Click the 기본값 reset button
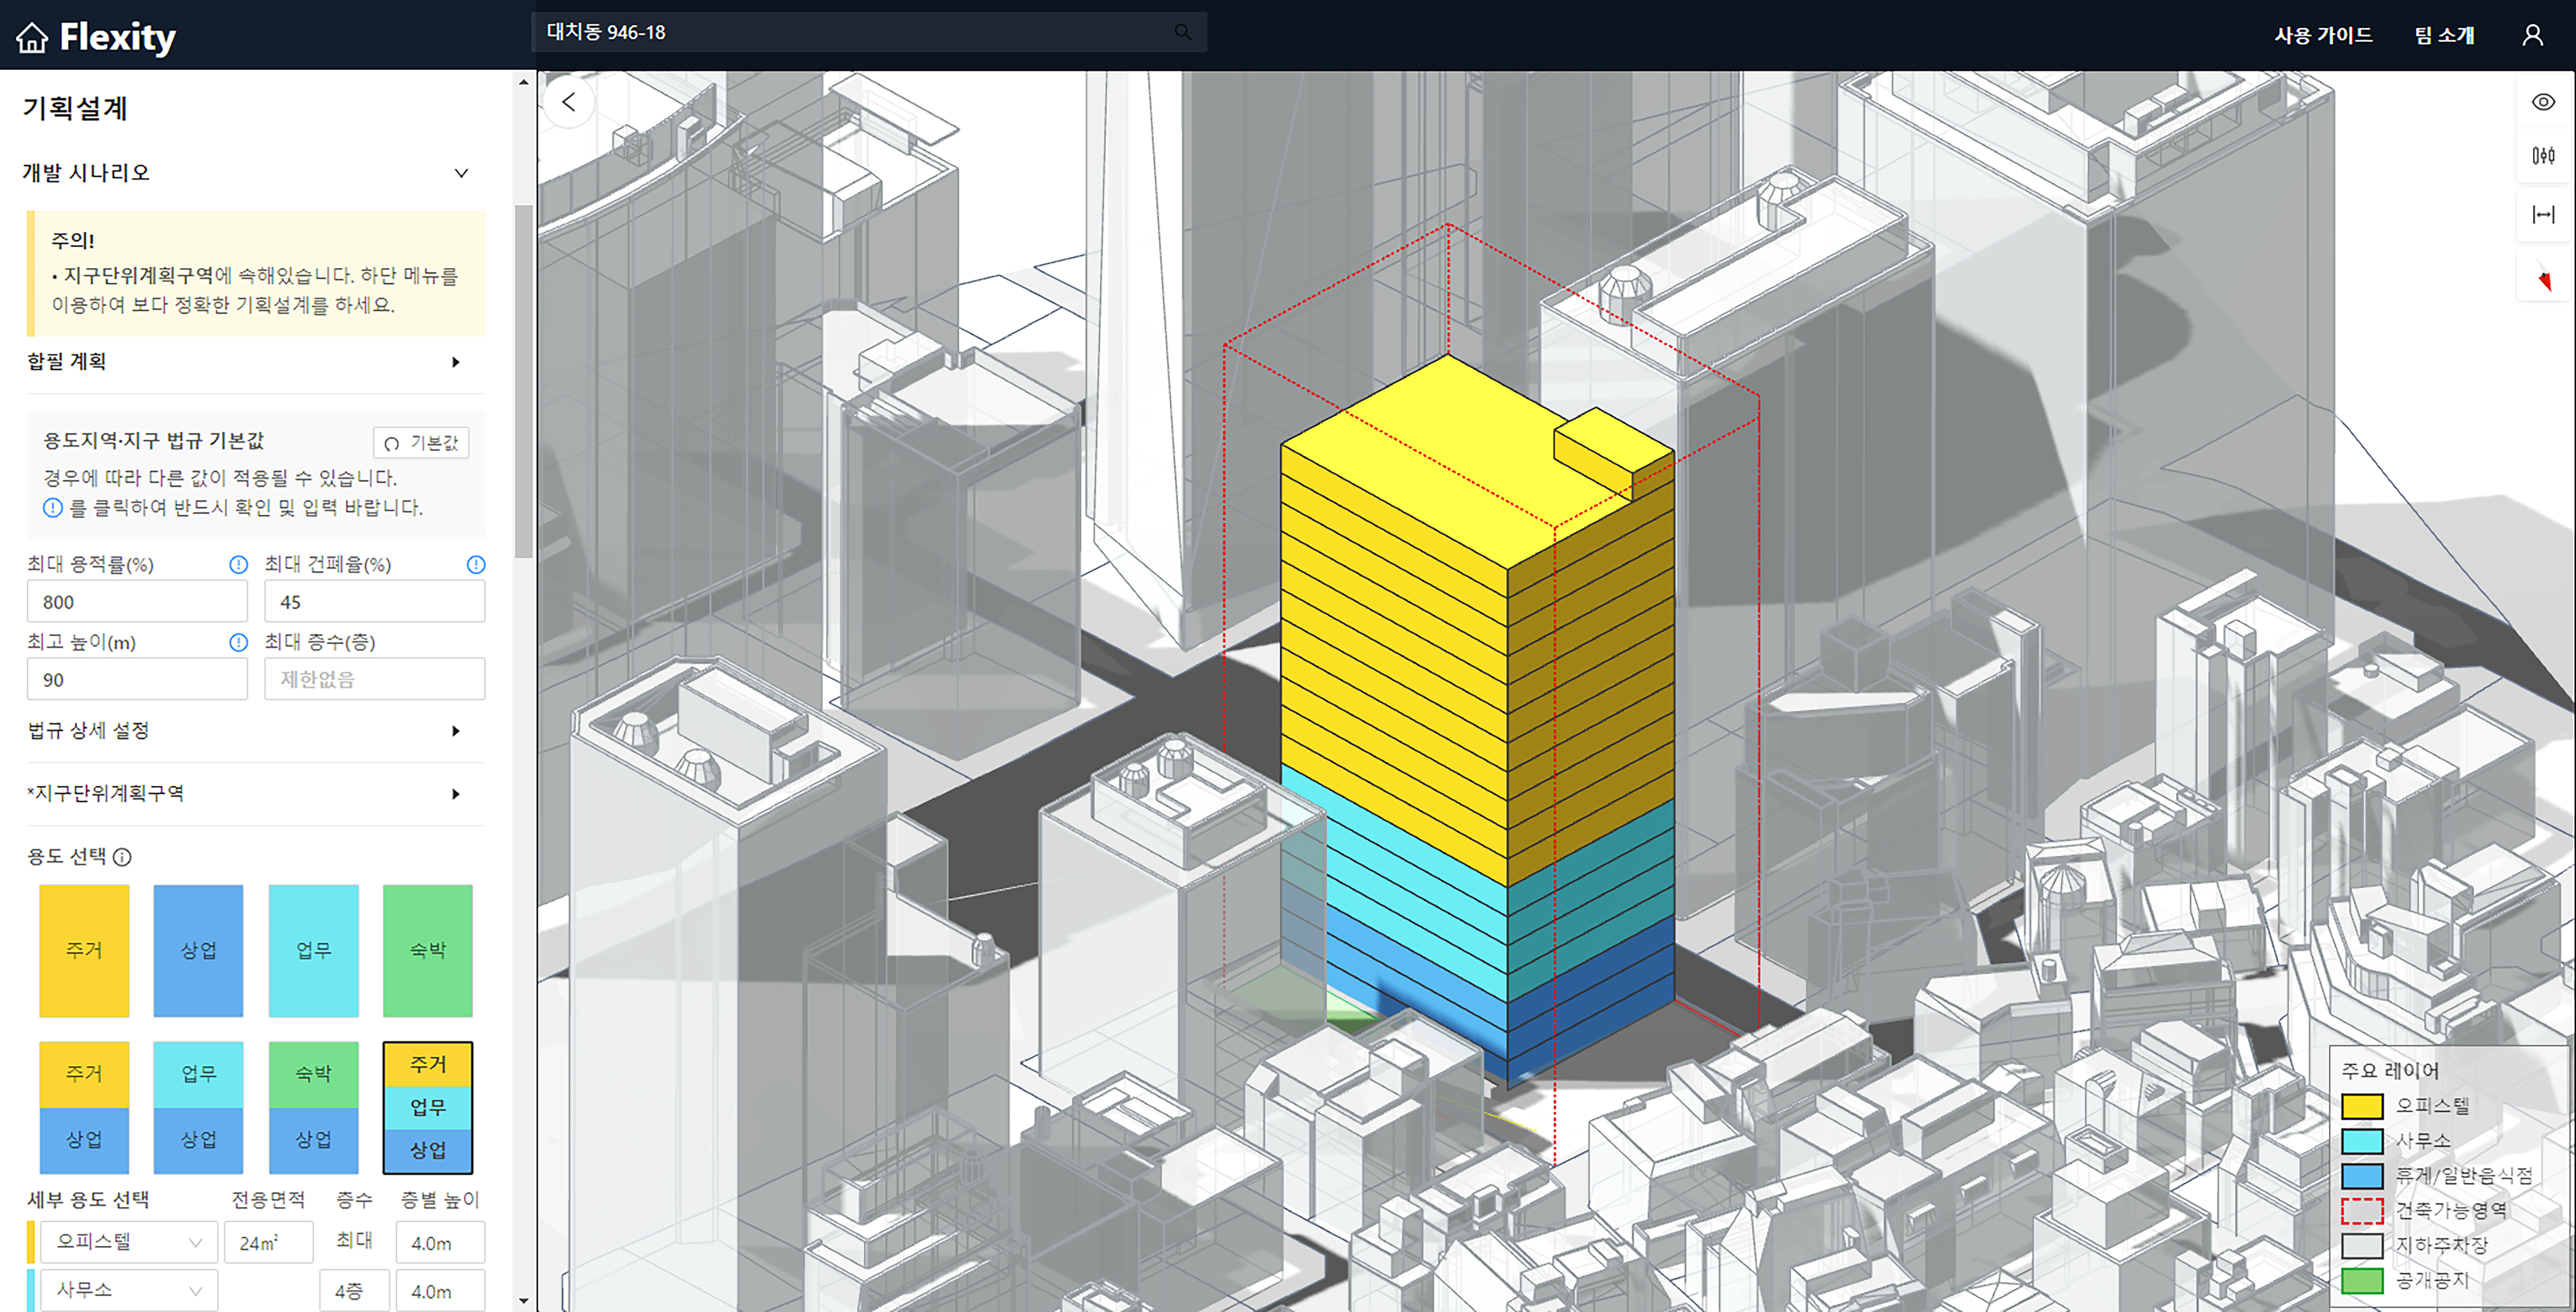 coord(421,443)
